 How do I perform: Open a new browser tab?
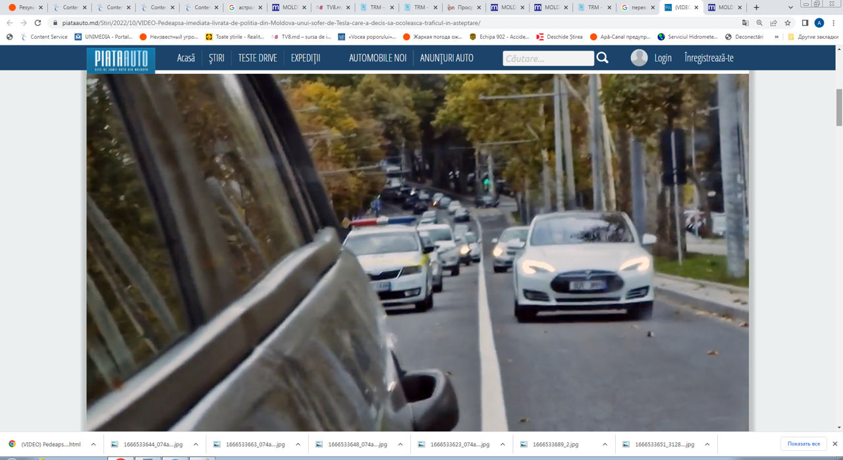tap(756, 7)
